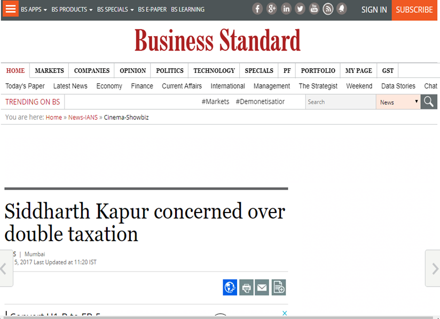
Task: Visit the LinkedIn social icon
Action: [x=286, y=9]
